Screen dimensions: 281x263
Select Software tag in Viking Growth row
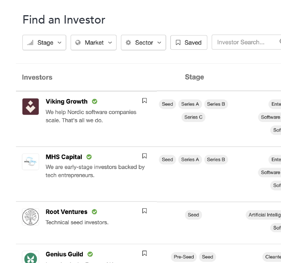tap(270, 117)
